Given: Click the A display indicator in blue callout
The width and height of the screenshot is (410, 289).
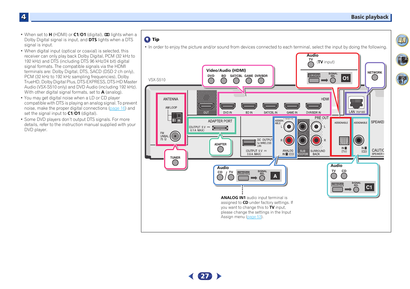Looking at the screenshot, I should pyautogui.click(x=275, y=176).
